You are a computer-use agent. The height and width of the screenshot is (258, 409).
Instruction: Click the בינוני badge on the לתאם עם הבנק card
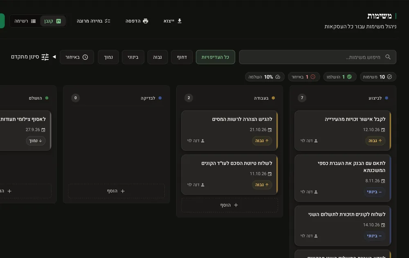point(374,192)
